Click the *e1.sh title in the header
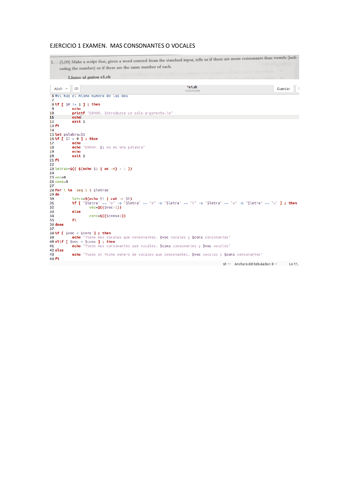Image resolution: width=349 pixels, height=495 pixels. [x=192, y=87]
